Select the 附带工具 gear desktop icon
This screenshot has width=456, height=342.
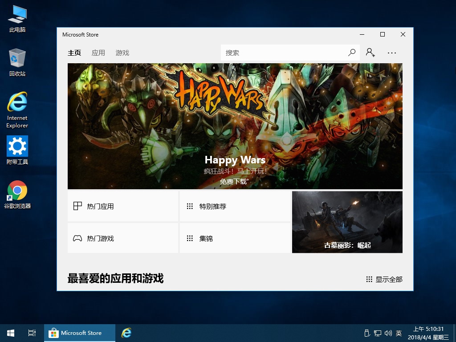[17, 150]
